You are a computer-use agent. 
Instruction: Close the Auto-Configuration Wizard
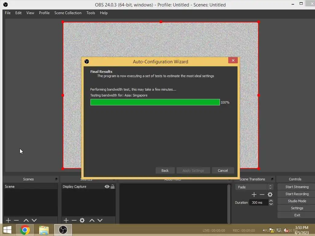click(x=233, y=60)
